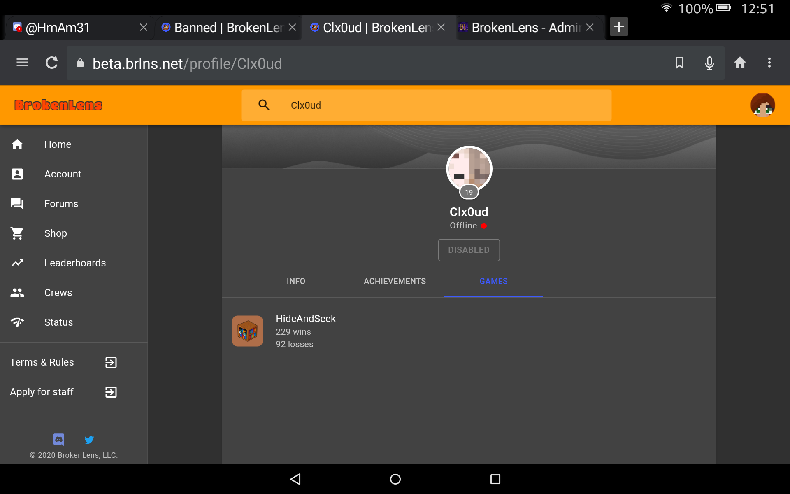Click the Terms & Rules external arrow icon
This screenshot has height=494, width=790.
click(x=111, y=362)
